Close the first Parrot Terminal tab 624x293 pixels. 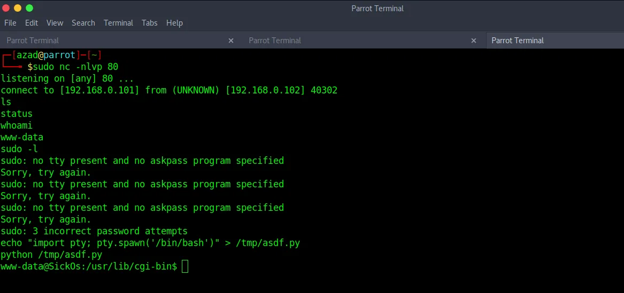(231, 41)
